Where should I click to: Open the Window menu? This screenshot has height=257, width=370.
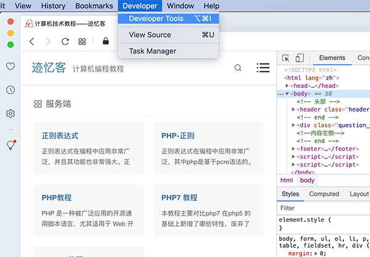tap(181, 6)
